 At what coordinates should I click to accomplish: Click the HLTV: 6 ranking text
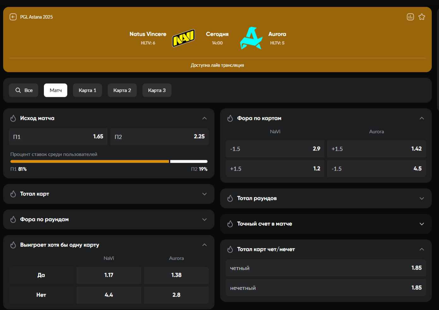pos(148,43)
